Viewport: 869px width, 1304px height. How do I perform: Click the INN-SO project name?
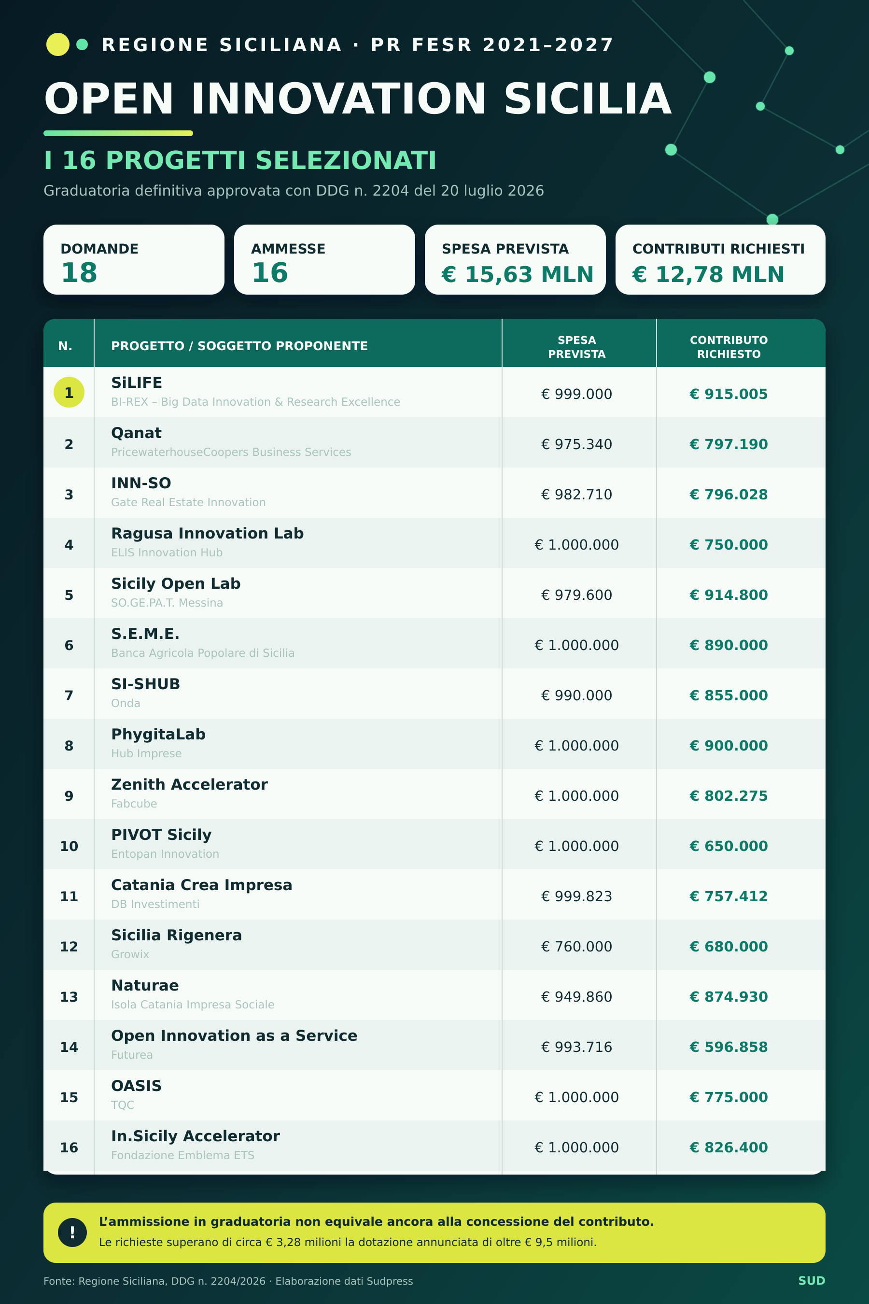pyautogui.click(x=141, y=483)
